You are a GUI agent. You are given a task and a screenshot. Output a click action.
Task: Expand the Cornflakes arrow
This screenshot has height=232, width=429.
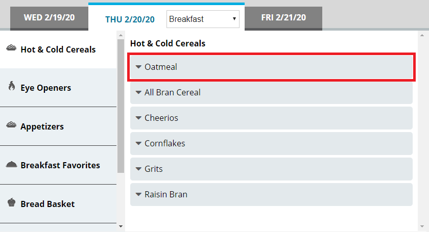[x=138, y=143]
